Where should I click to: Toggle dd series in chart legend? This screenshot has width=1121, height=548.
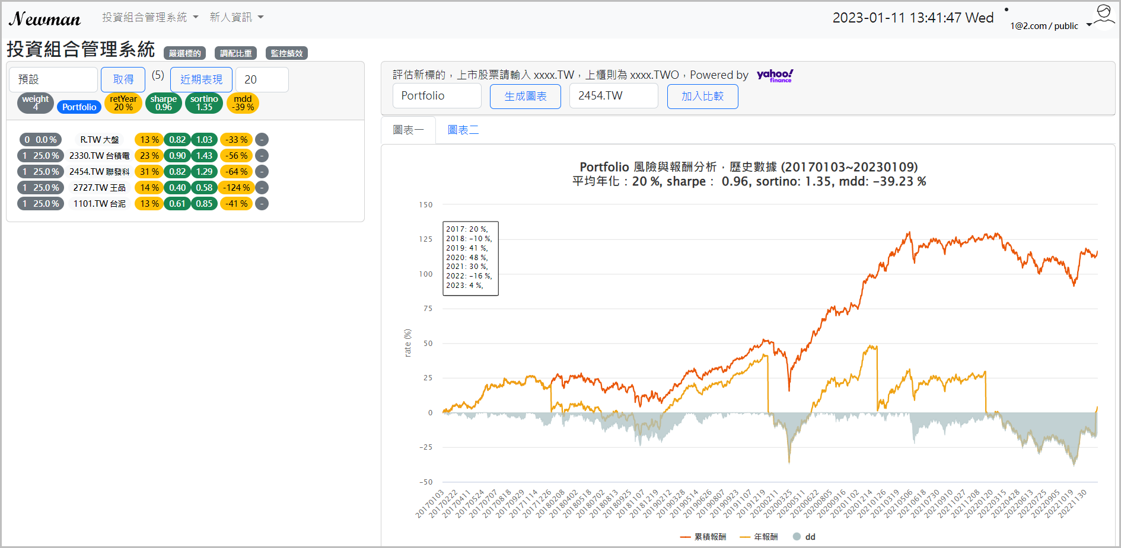(804, 537)
